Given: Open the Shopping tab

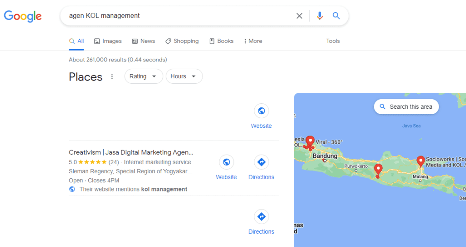Looking at the screenshot, I should (x=182, y=41).
